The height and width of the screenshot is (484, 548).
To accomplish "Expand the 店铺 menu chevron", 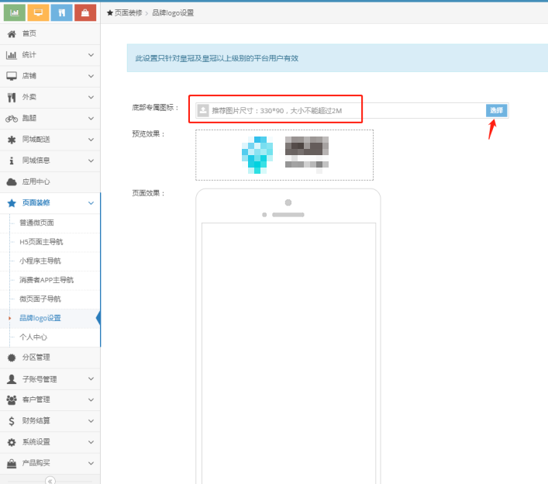I will 91,76.
